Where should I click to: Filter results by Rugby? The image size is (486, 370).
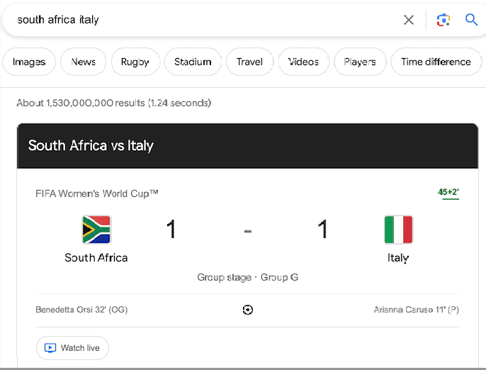click(x=135, y=62)
